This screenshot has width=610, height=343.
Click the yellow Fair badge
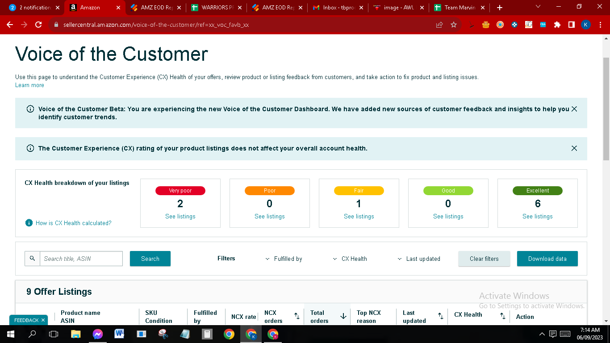(359, 191)
